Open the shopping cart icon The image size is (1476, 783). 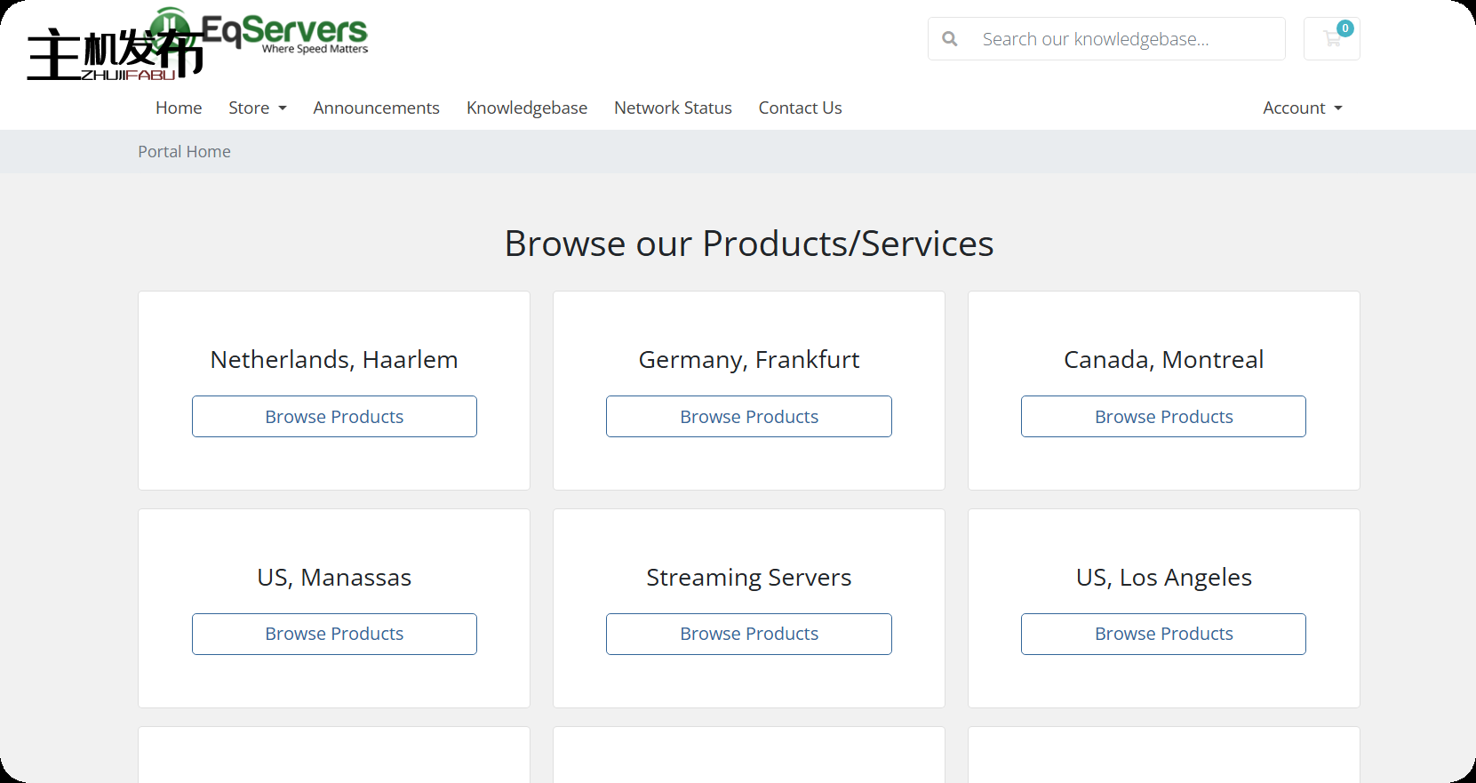(x=1331, y=39)
